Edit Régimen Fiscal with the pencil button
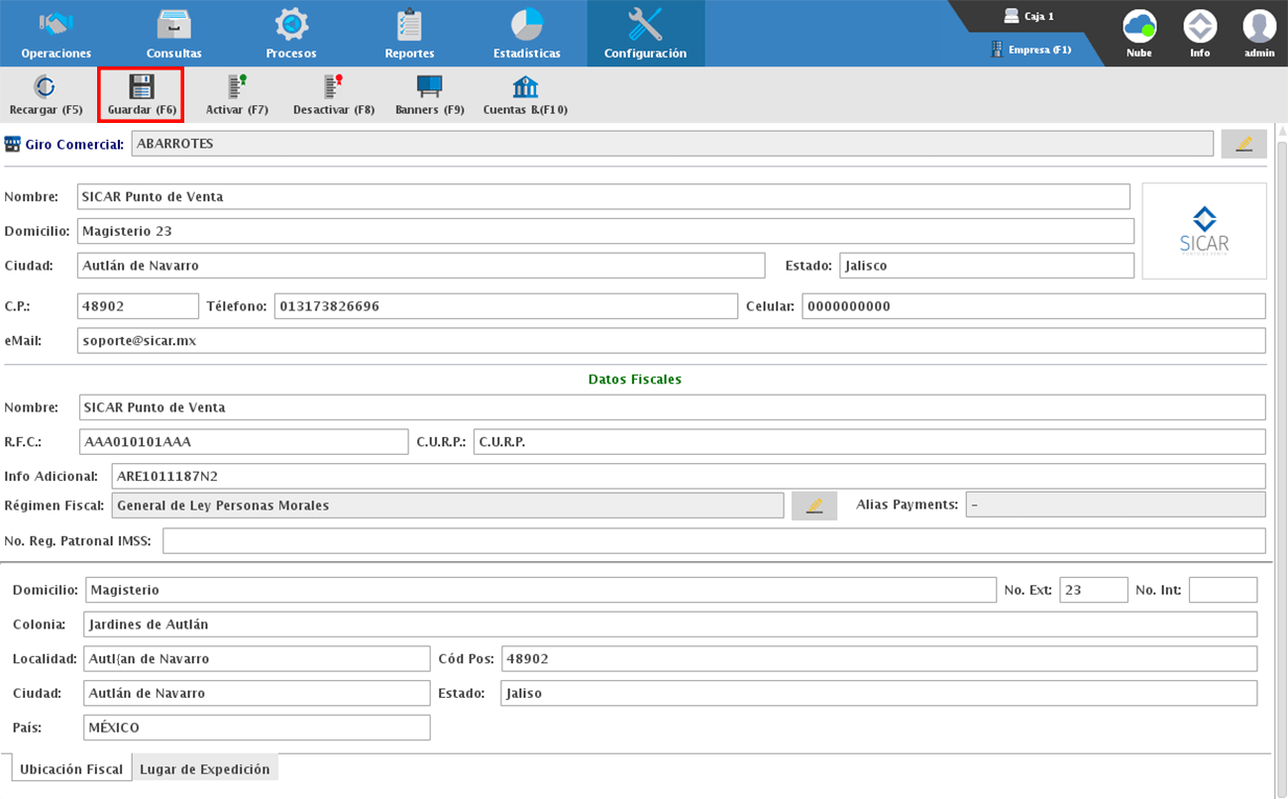 click(x=814, y=506)
